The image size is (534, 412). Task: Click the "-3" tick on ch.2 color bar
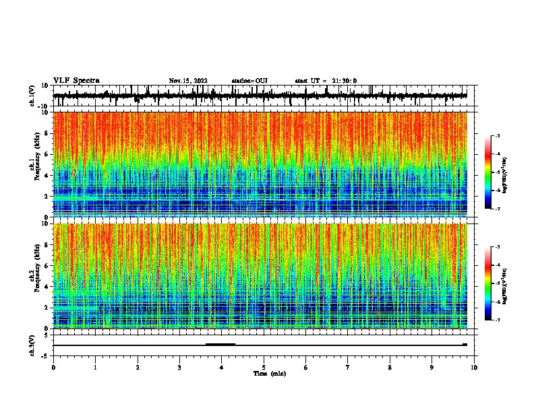click(x=497, y=247)
